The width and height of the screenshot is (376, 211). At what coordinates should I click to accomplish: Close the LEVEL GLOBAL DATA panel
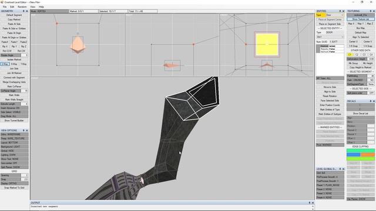[343, 169]
